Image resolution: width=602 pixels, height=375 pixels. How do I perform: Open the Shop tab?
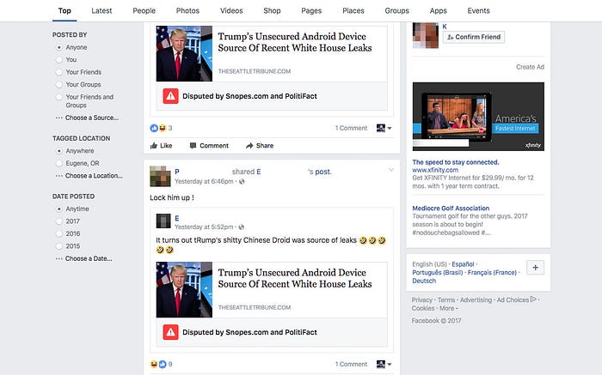[272, 10]
